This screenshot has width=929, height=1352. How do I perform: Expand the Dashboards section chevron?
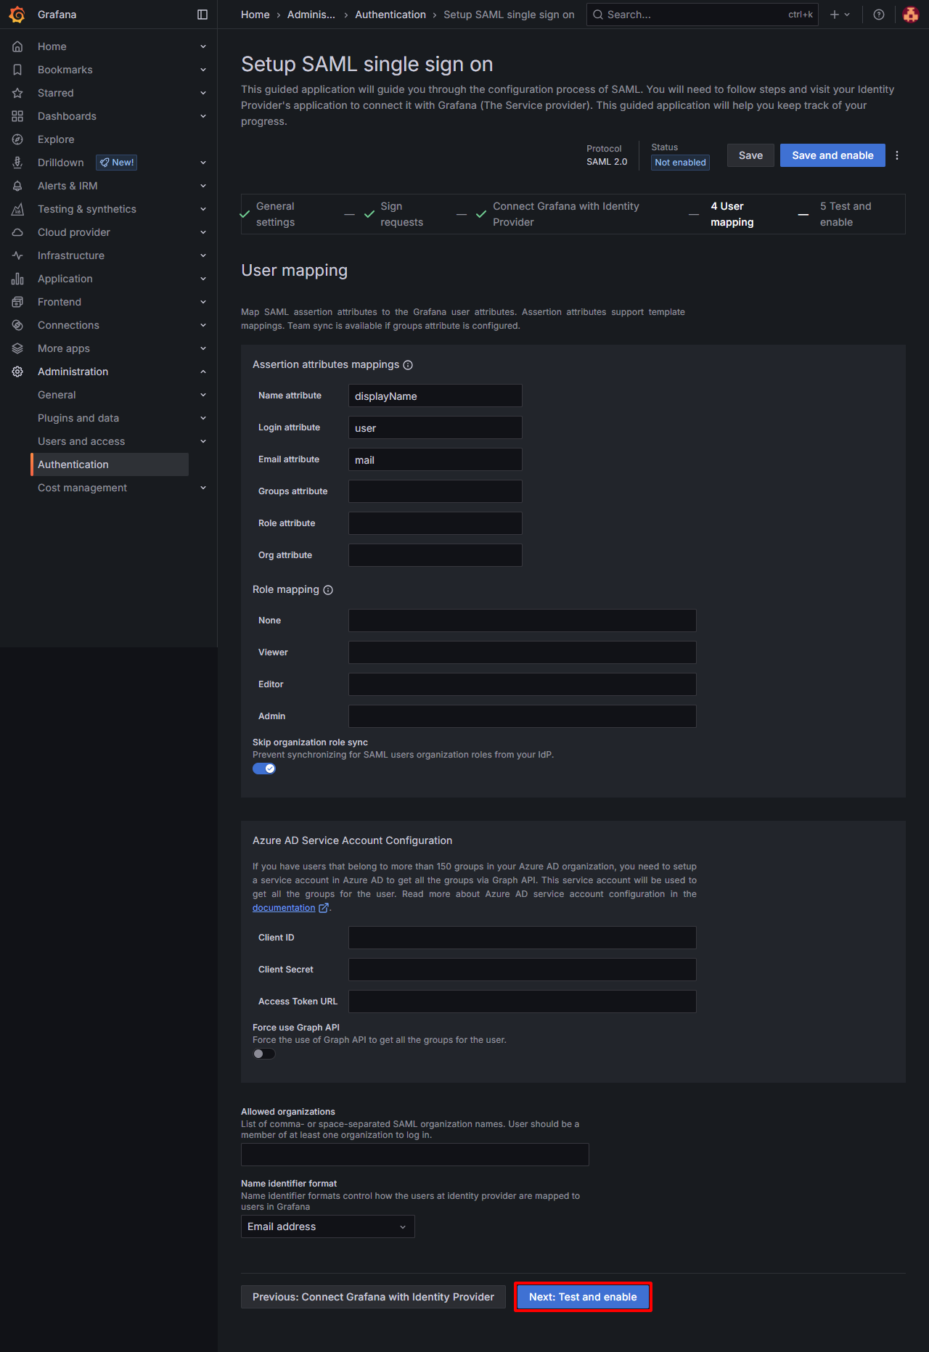[x=203, y=116]
